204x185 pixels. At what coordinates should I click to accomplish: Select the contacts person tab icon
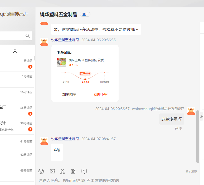(x=15, y=51)
